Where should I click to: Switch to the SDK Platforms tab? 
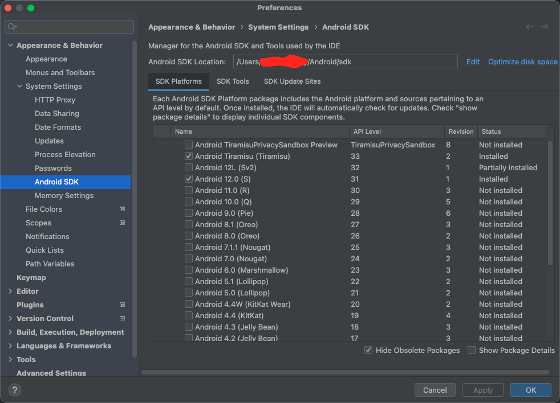coord(178,81)
